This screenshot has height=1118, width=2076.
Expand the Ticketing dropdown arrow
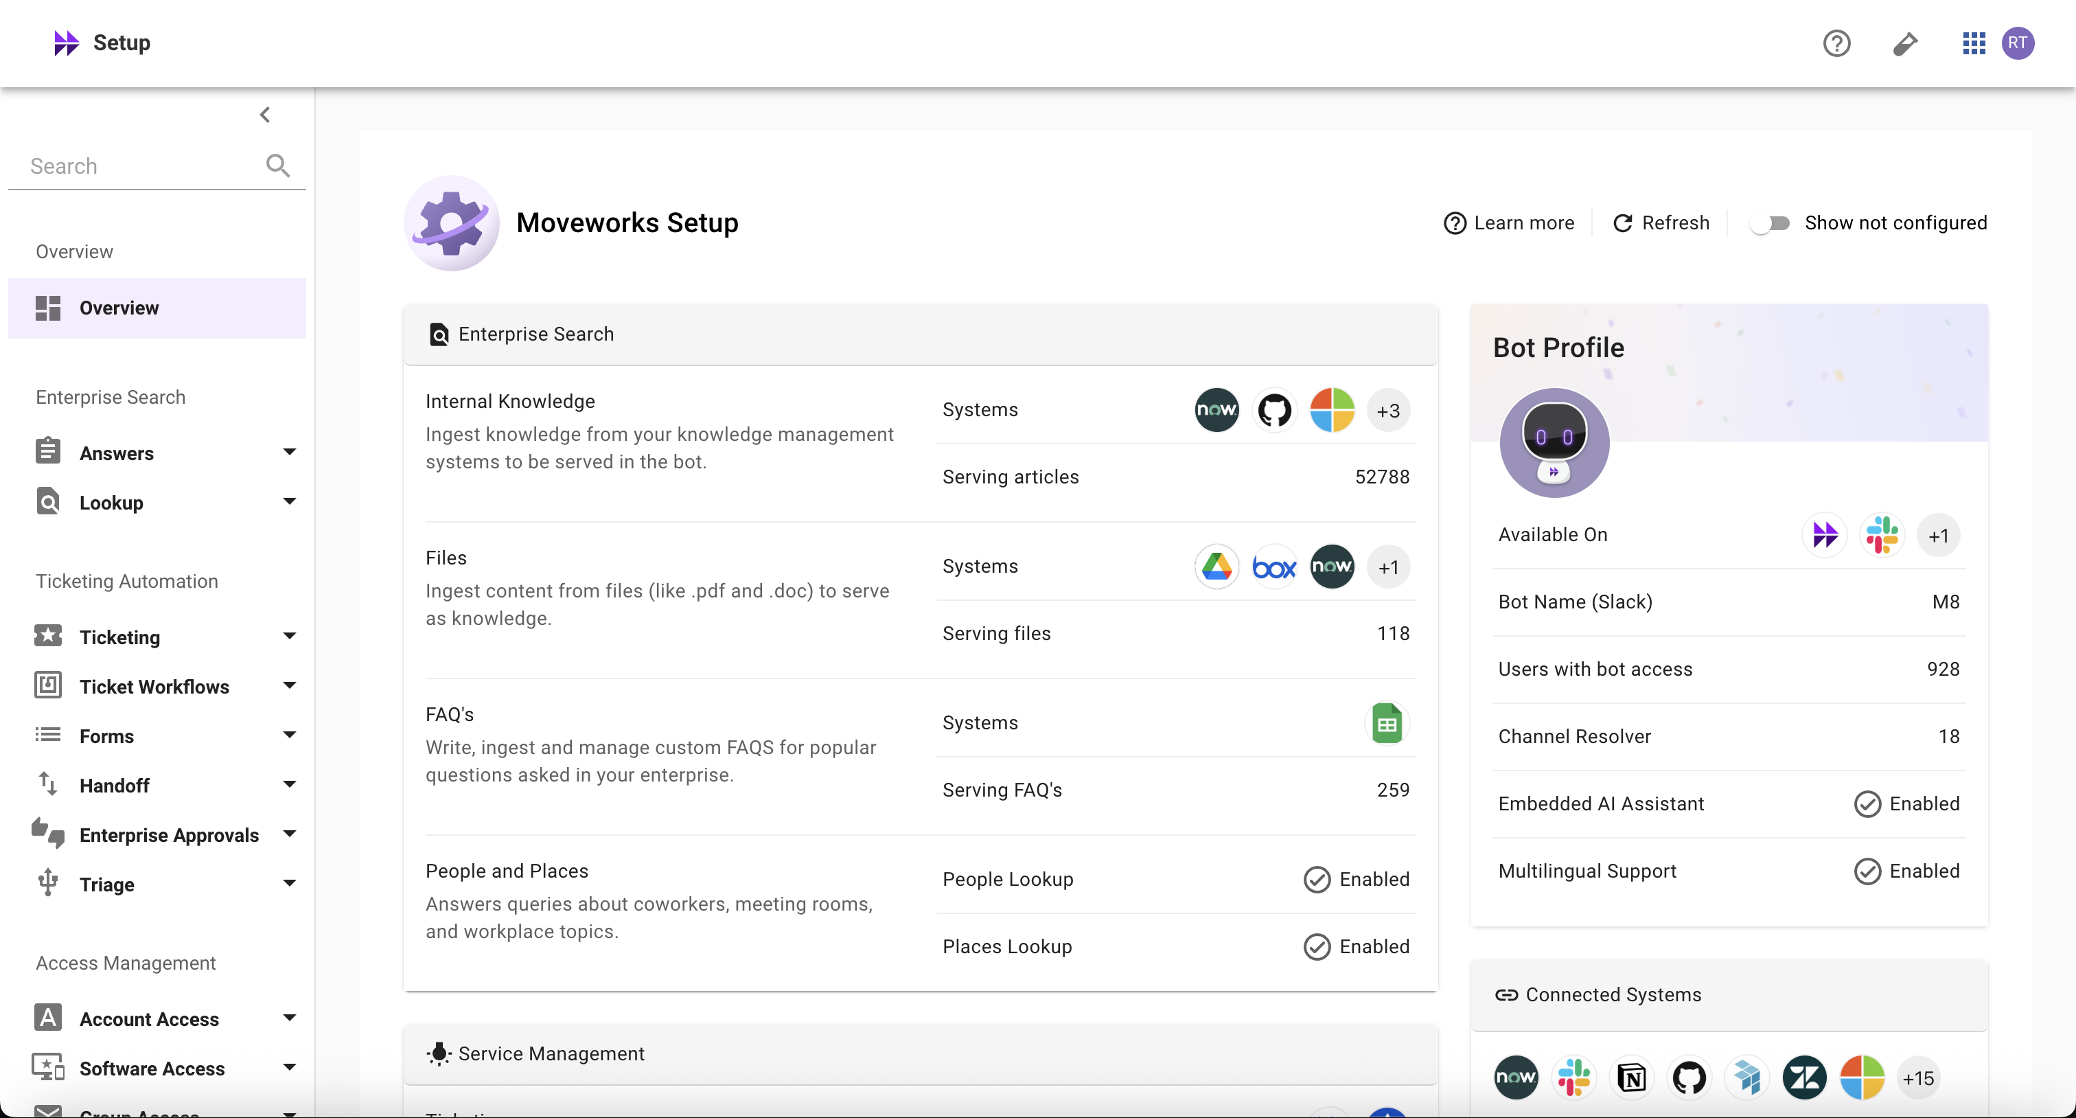[x=289, y=636]
